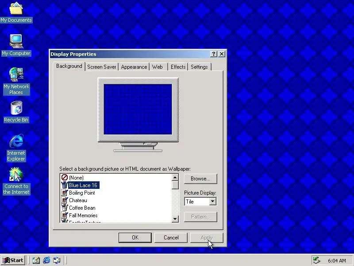Open Outlook Express quick launch icon
Viewport: 354px width, 266px height.
[57, 260]
